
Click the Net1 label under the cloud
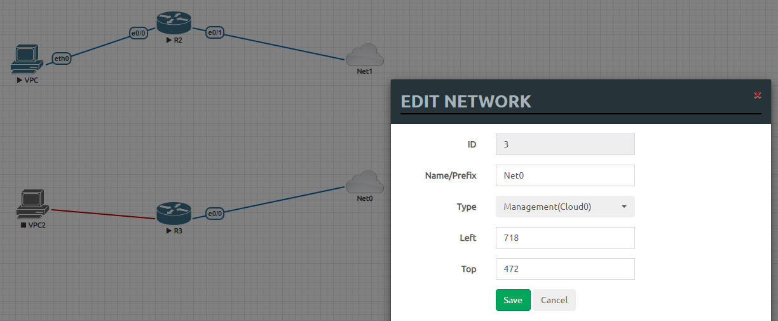365,71
